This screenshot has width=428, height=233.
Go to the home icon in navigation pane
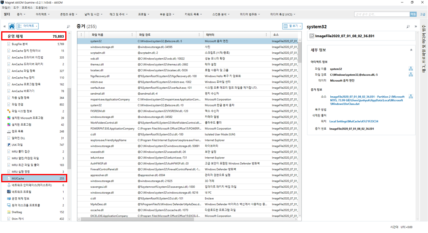(12, 26)
